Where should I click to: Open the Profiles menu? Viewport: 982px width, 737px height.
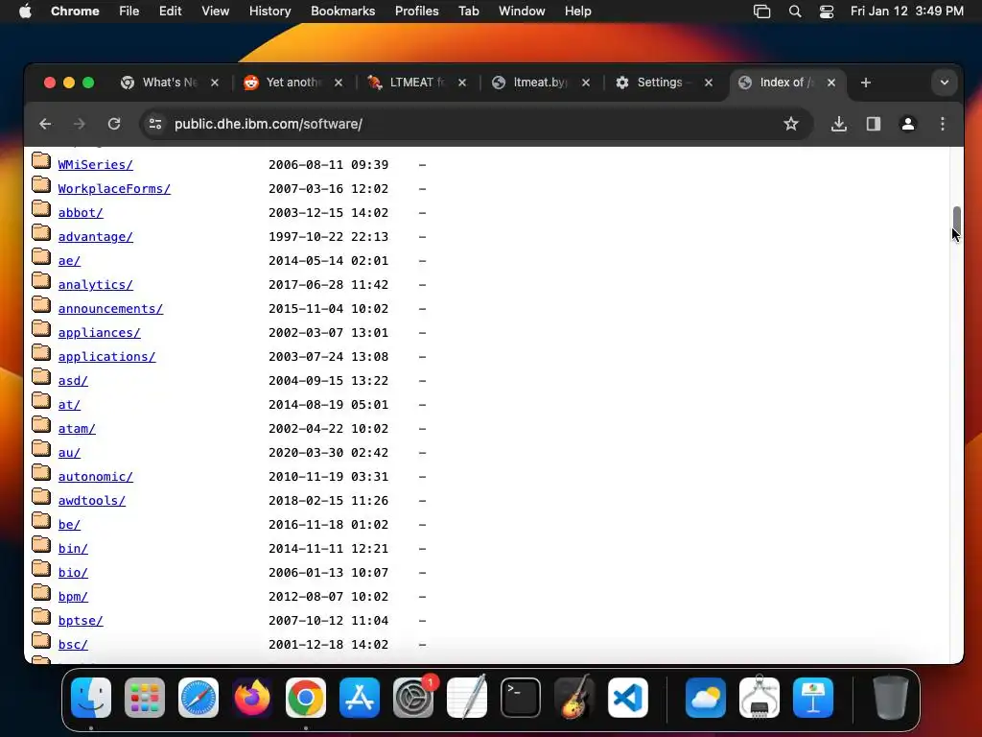pos(416,12)
